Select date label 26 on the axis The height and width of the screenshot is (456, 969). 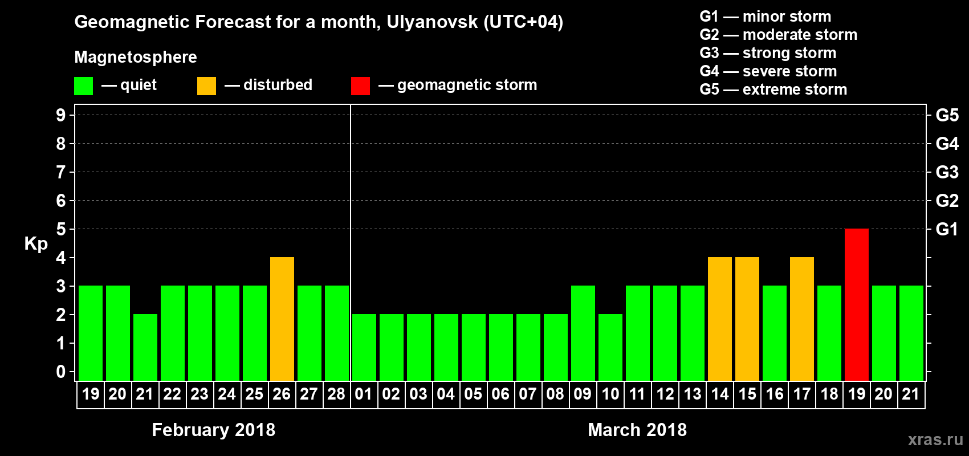coord(282,394)
